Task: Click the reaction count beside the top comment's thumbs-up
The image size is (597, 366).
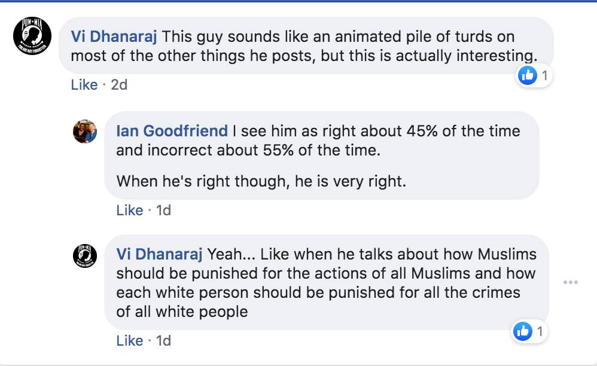Action: coord(544,75)
